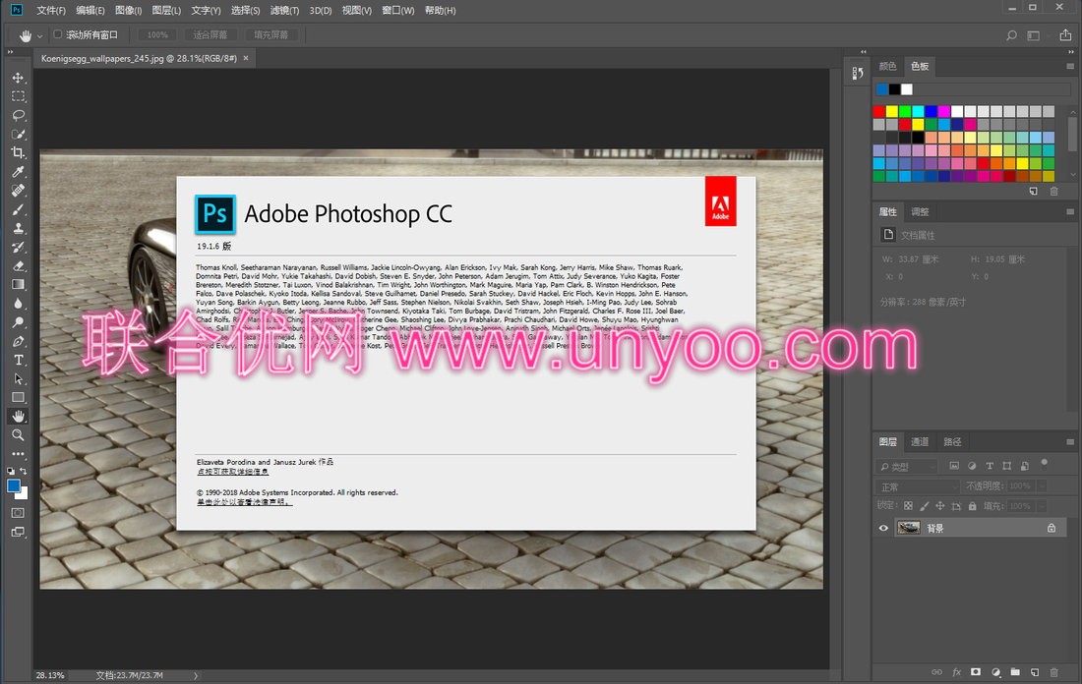This screenshot has width=1082, height=684.
Task: Toggle lock image pixels brush icon
Action: tap(924, 506)
